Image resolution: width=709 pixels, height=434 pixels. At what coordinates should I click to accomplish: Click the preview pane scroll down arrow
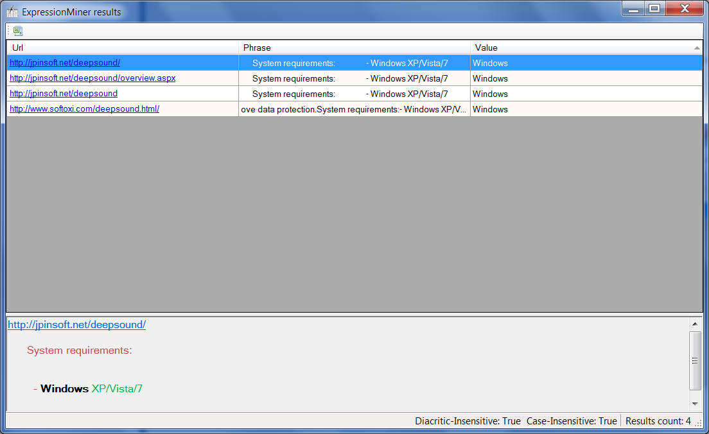695,404
